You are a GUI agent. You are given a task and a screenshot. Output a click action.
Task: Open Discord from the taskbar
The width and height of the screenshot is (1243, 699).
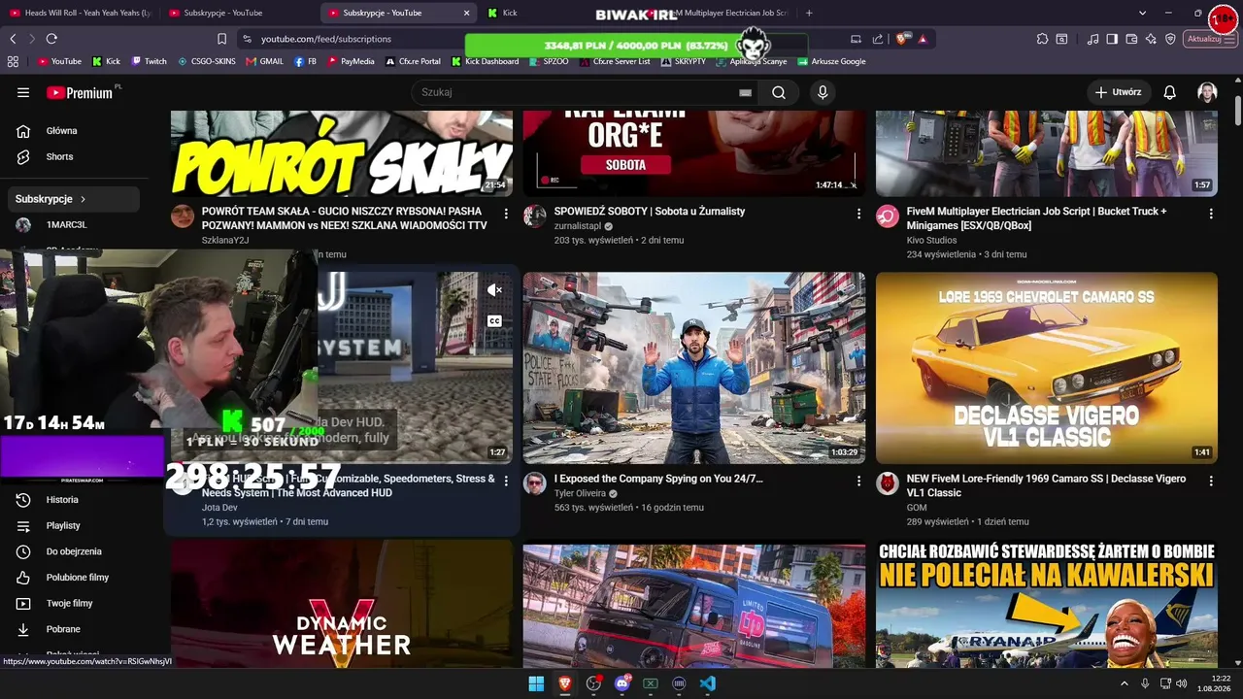(x=622, y=683)
